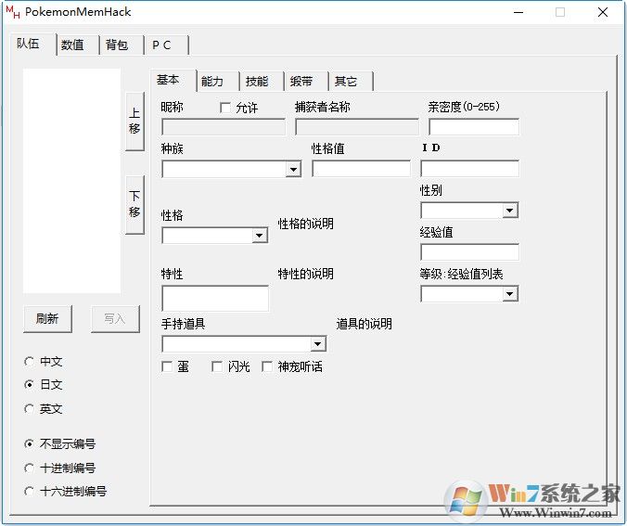Open the 数值 tab
This screenshot has height=526, width=627.
[77, 45]
